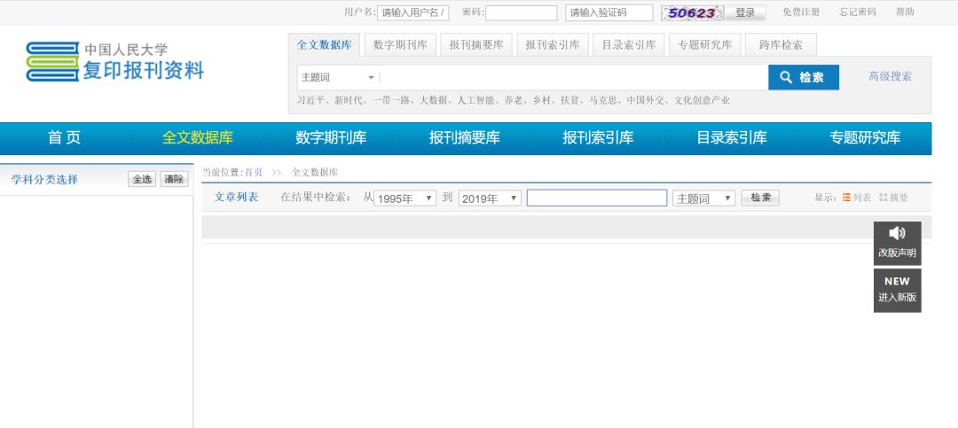Viewport: 958px width, 428px height.
Task: Expand the 主题词 dropdown in results filter
Action: (703, 198)
